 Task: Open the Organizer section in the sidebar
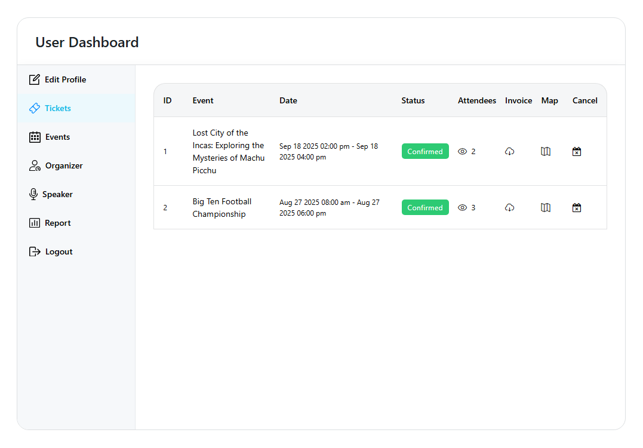pos(63,165)
